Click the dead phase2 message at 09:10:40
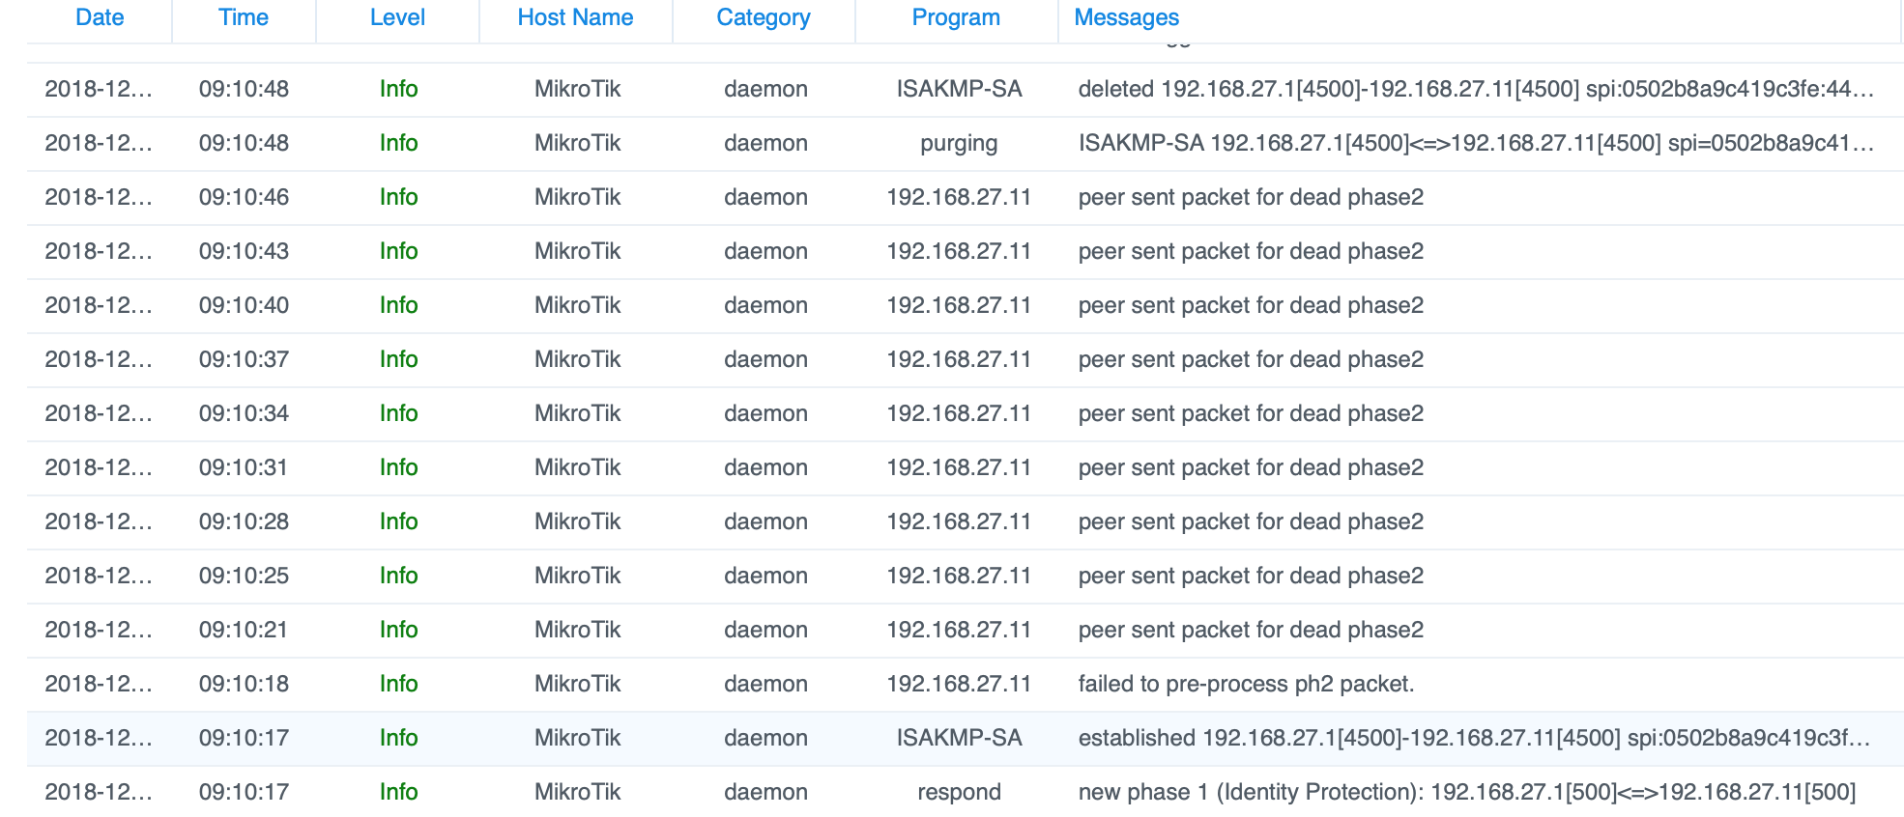 click(x=1251, y=305)
